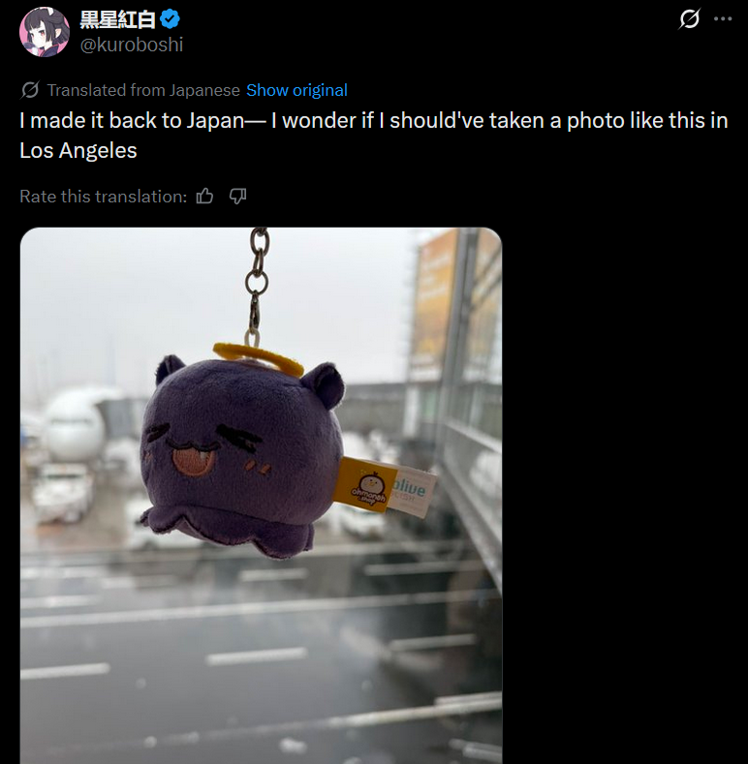748x764 pixels.
Task: Click the blurred airplane in photo background
Action: (x=73, y=423)
